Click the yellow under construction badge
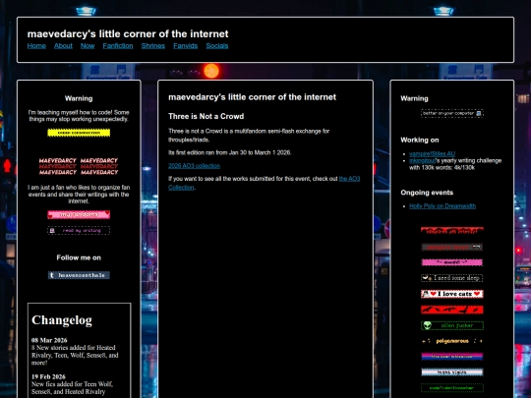 [79, 133]
